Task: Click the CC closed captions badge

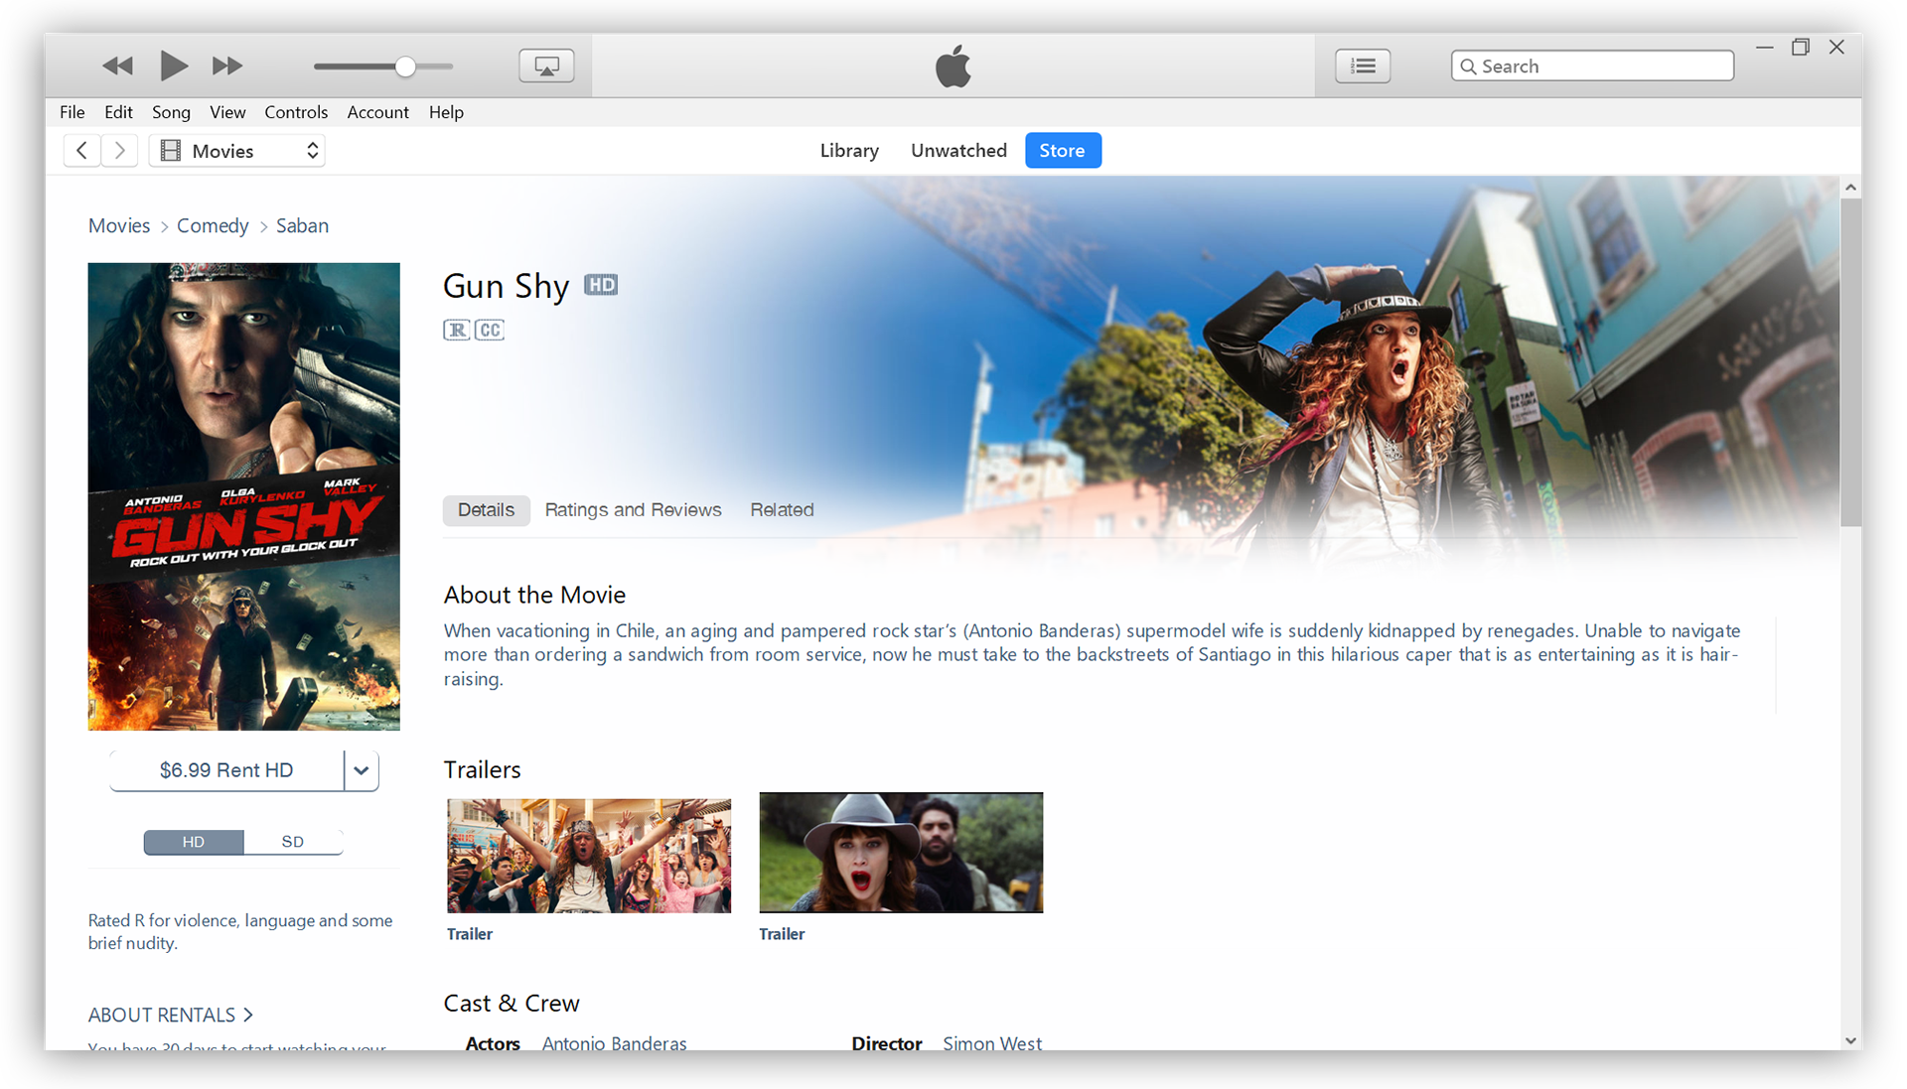Action: point(490,330)
